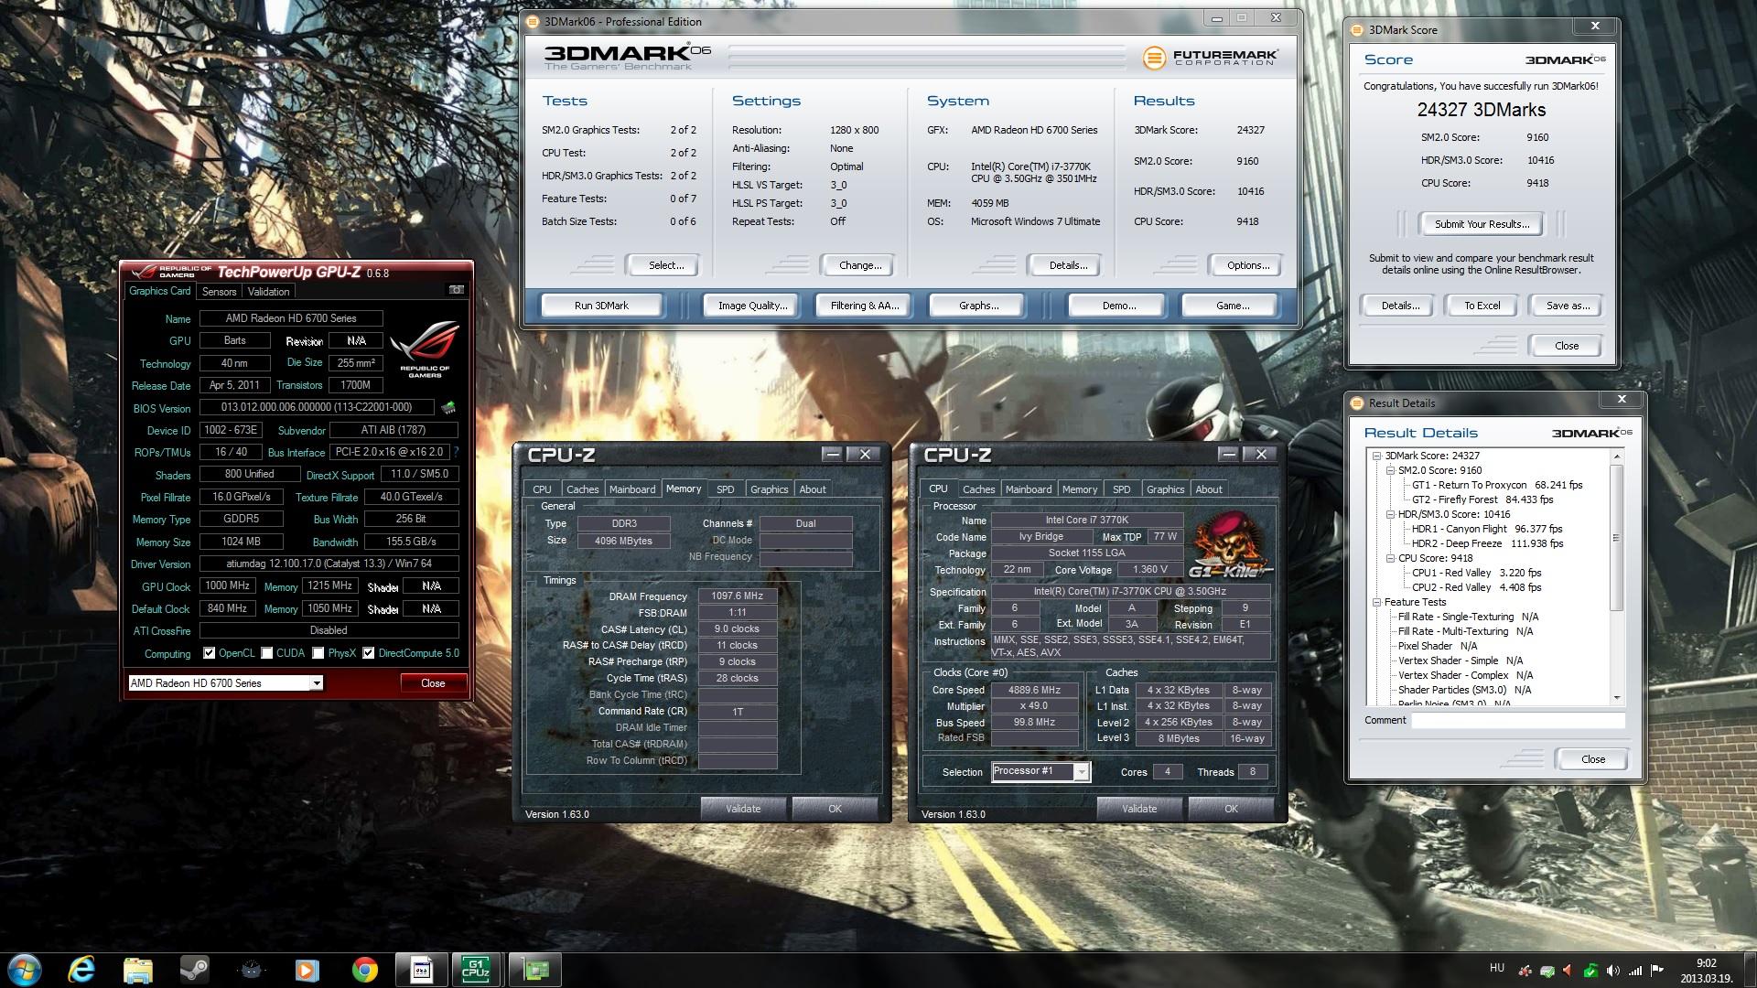Open the network signal tray icon
The width and height of the screenshot is (1757, 988).
tap(1634, 970)
